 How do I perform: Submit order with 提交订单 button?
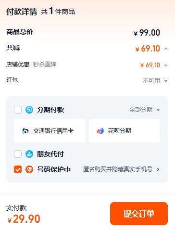pyautogui.click(x=139, y=214)
